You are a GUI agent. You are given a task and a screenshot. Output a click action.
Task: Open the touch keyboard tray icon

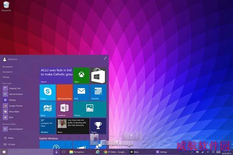pyautogui.click(x=218, y=152)
